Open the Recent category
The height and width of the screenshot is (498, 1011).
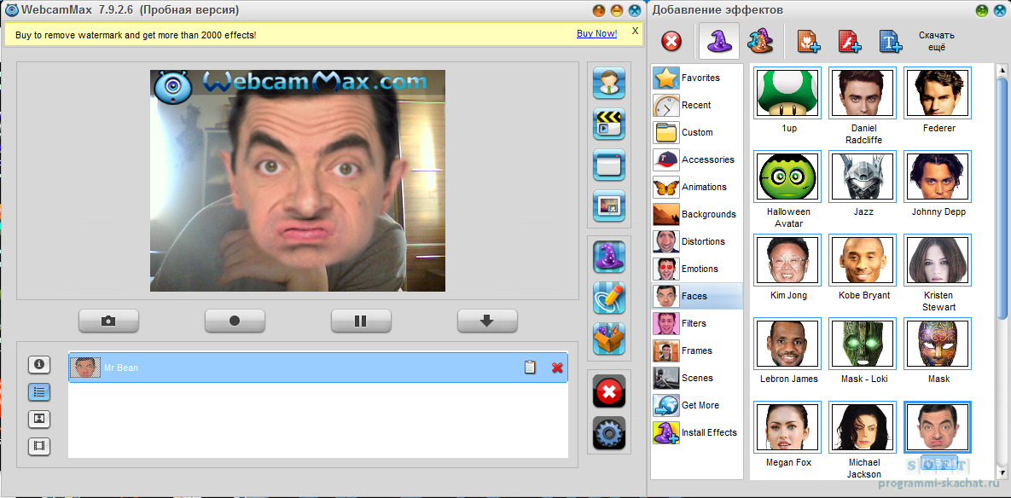698,105
